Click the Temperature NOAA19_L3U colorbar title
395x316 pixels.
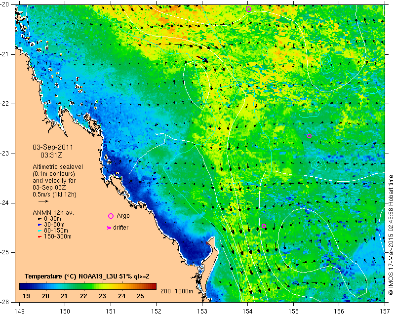[87, 276]
